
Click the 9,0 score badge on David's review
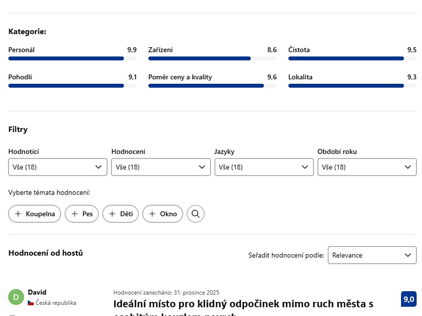pyautogui.click(x=408, y=299)
